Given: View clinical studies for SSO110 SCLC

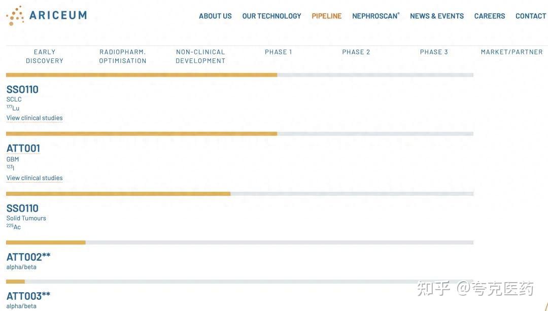Looking at the screenshot, I should tap(35, 118).
